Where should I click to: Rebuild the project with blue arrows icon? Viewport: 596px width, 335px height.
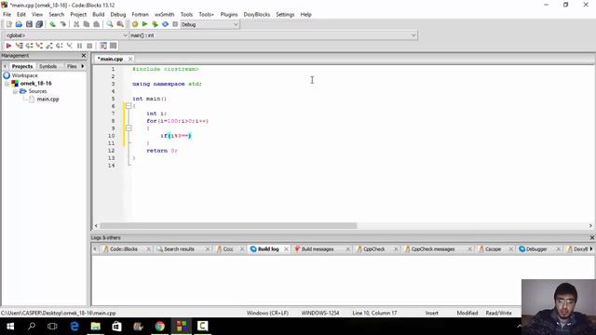[165, 24]
